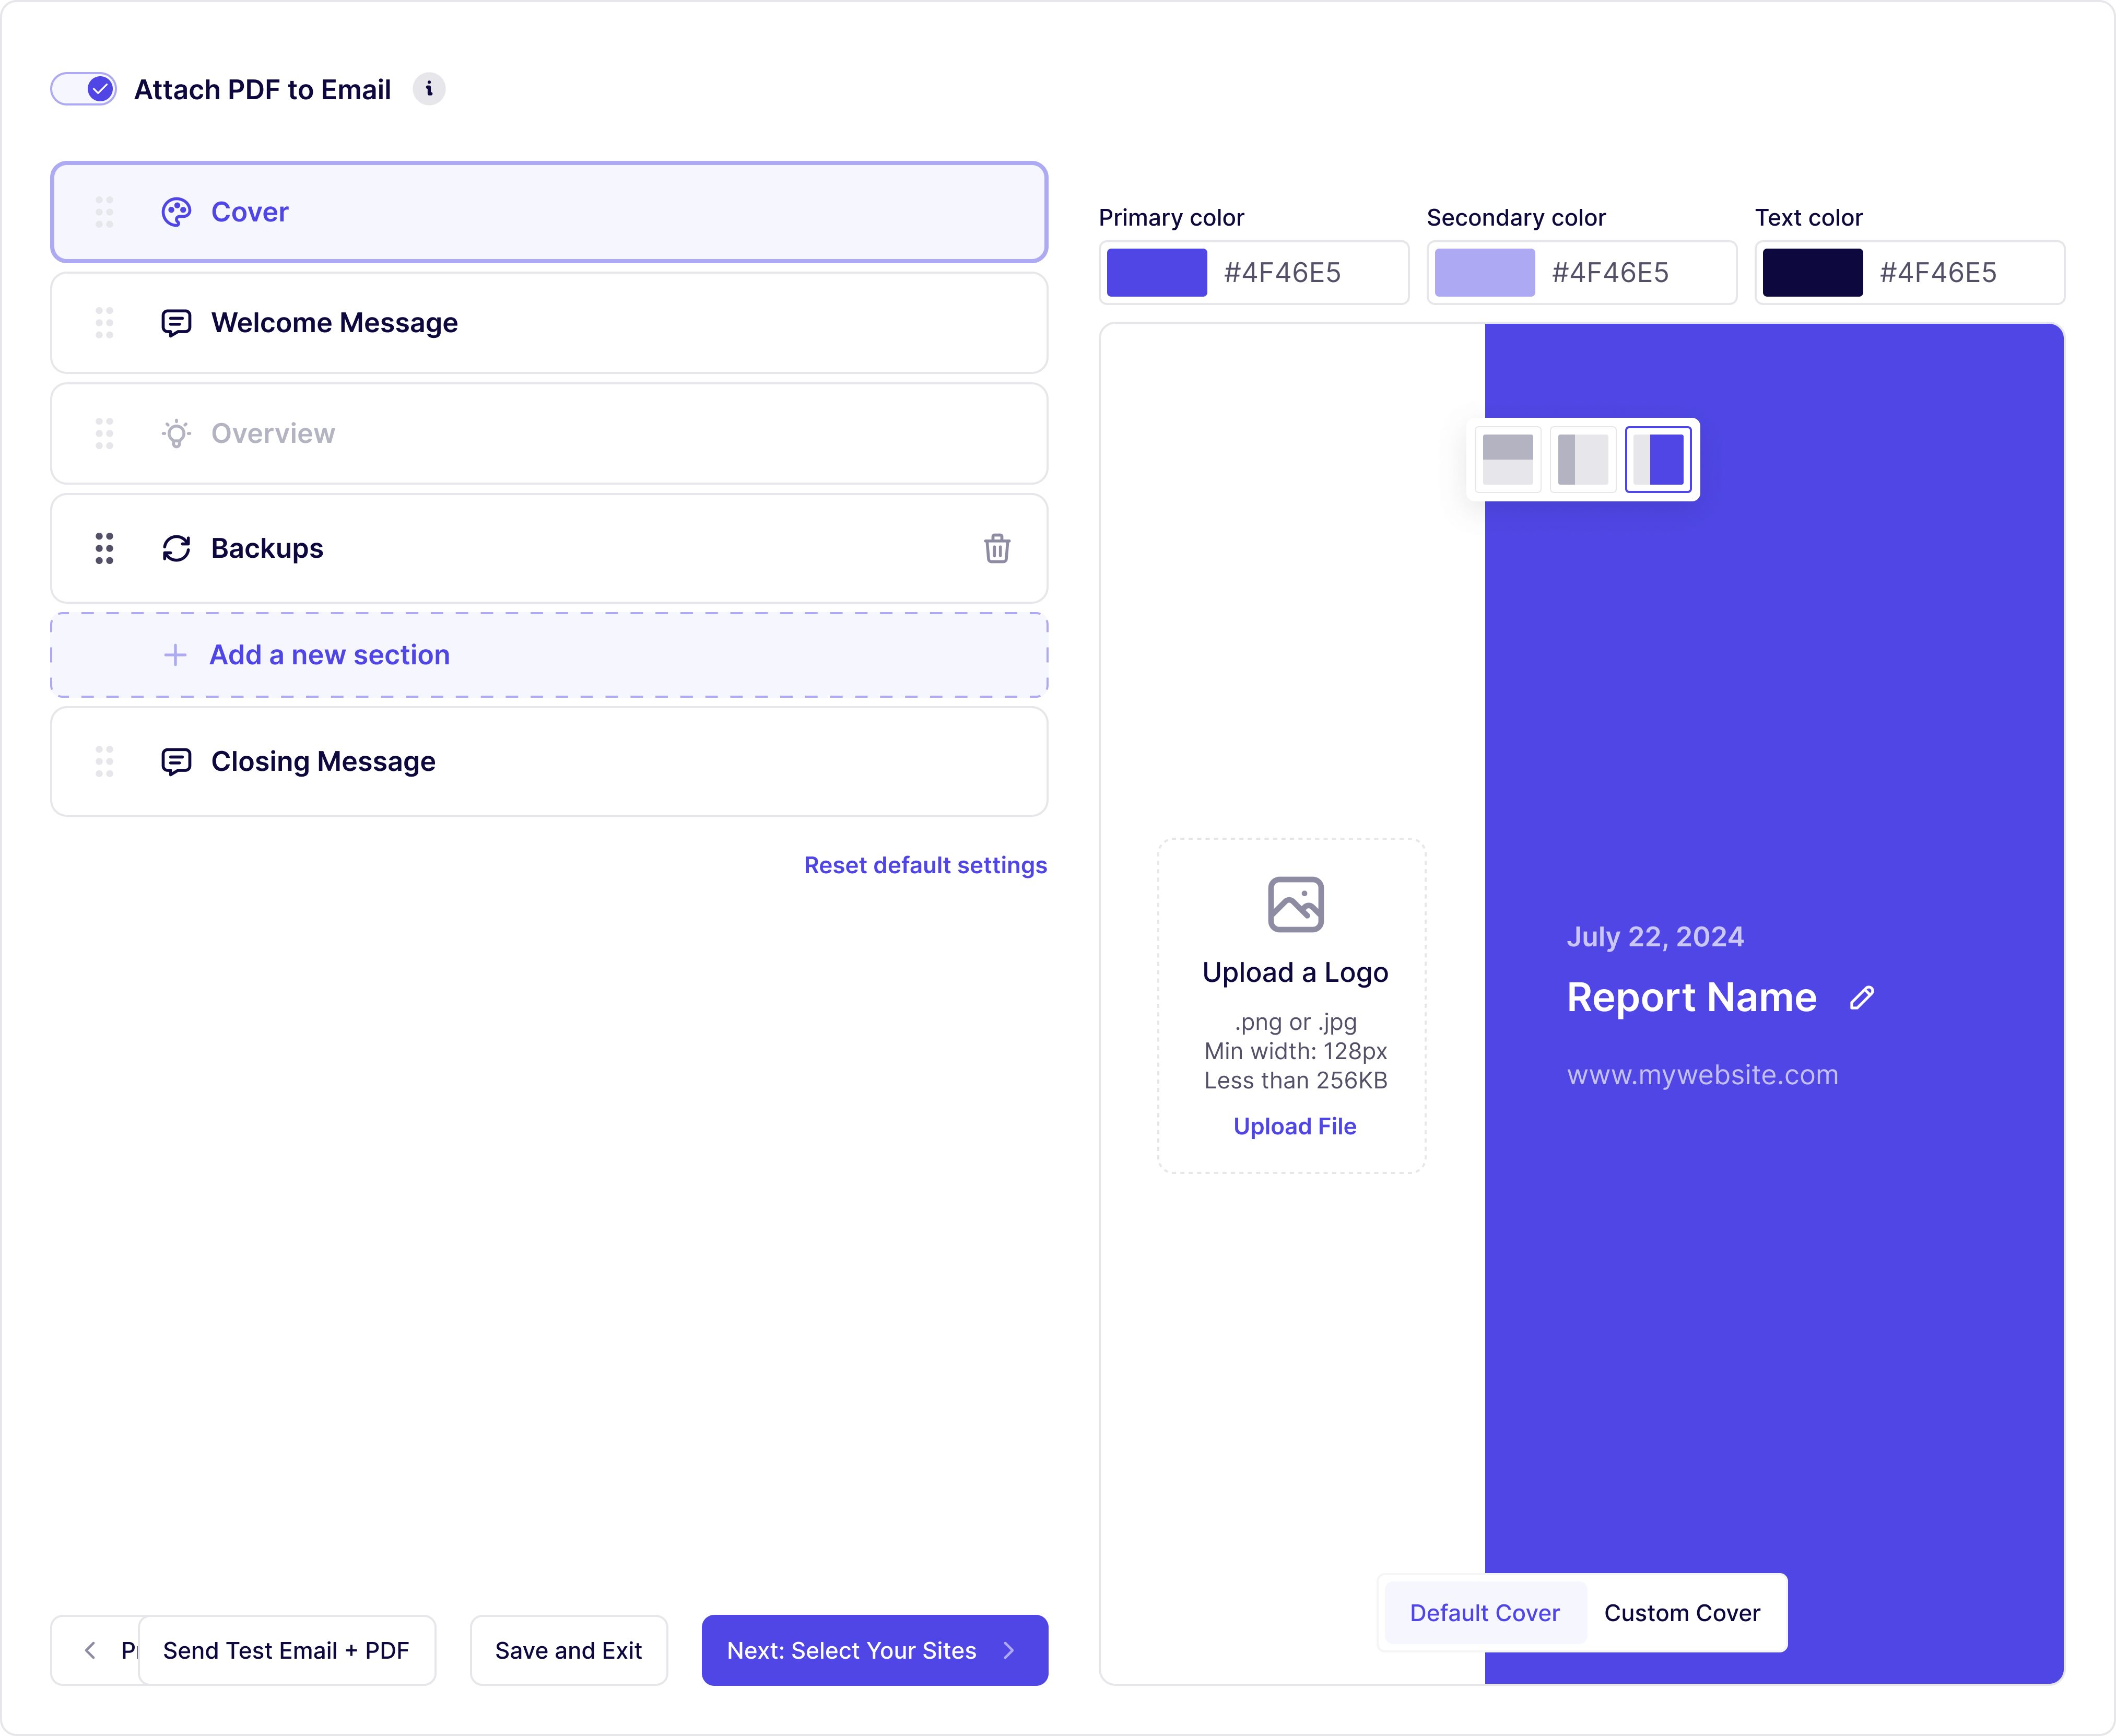The height and width of the screenshot is (1736, 2116).
Task: Click the Upload File link
Action: (x=1294, y=1126)
